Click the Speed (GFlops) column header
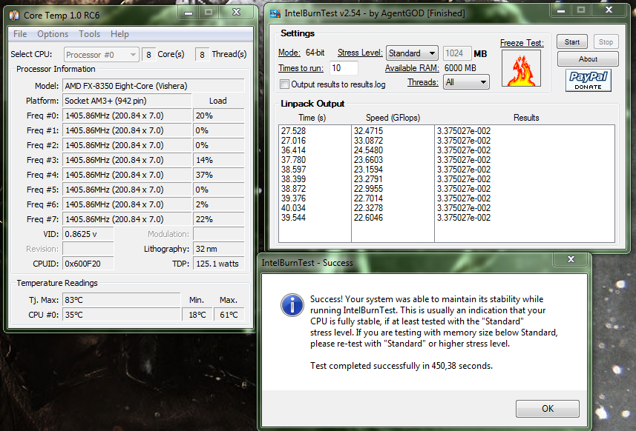 393,118
